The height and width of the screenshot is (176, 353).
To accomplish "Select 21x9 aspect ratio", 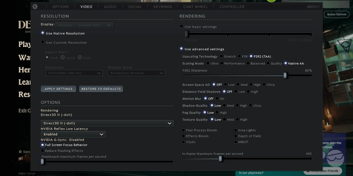I will pyautogui.click(x=84, y=58).
